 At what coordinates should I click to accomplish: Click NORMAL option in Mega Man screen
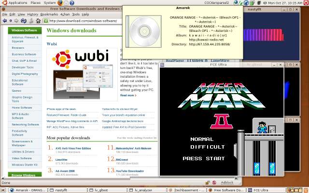(x=202, y=139)
